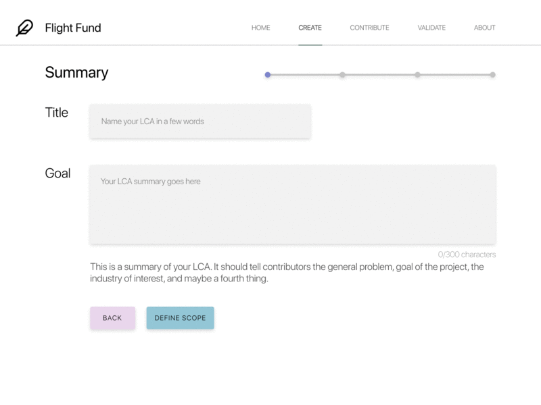
Task: Select the filled blue progress dot
Action: (x=268, y=75)
